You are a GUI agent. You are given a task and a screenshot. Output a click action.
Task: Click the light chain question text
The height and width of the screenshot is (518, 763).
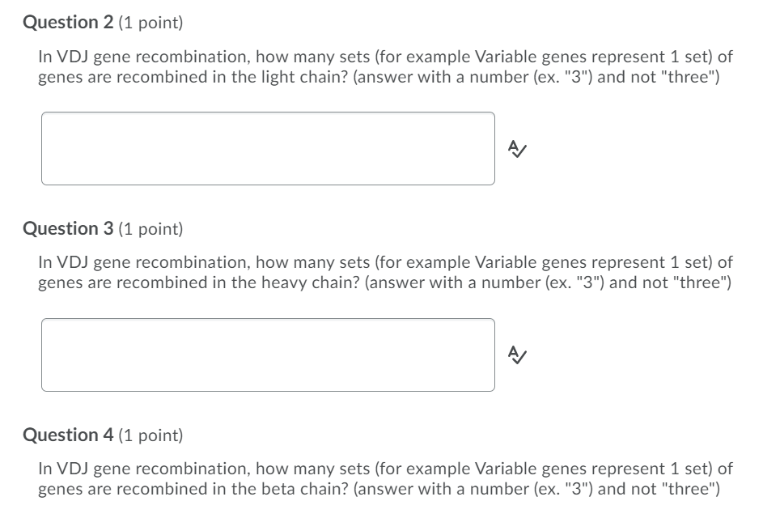[x=381, y=66]
